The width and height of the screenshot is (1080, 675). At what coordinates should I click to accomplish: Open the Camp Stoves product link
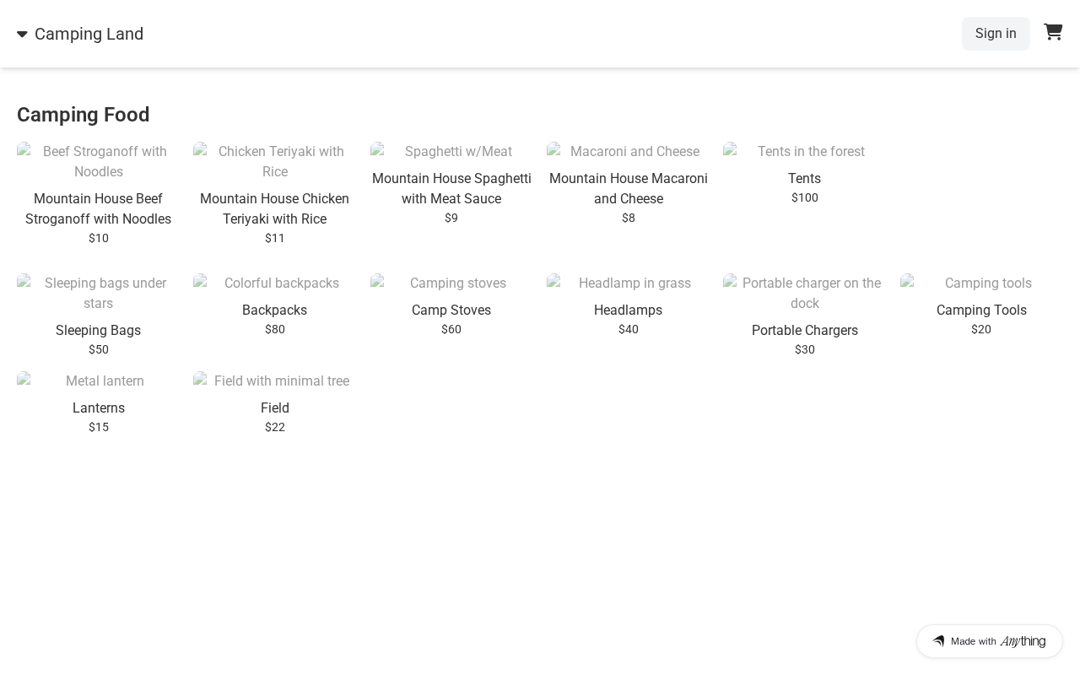(451, 310)
